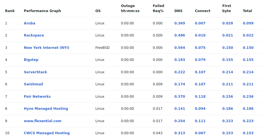Open the Hyve Managed Hosting link
This screenshot has width=265, height=139.
pos(46,109)
